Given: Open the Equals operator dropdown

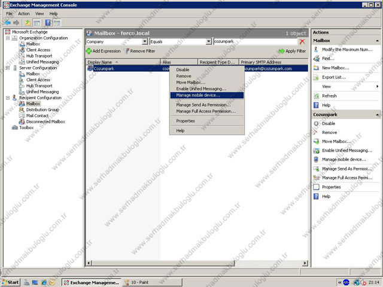Looking at the screenshot, I should pos(208,42).
